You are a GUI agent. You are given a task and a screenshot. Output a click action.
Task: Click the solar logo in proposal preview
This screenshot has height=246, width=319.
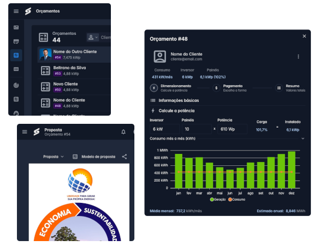[x=80, y=181]
